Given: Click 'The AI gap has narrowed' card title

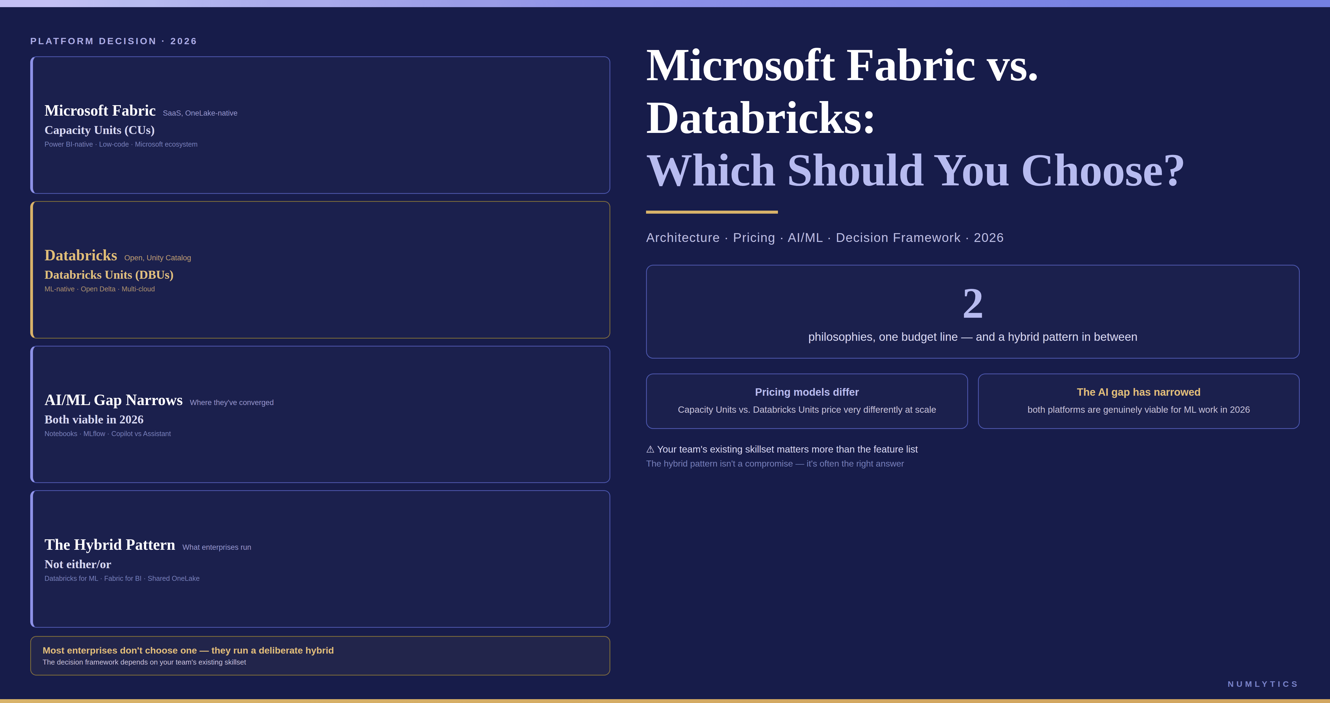Looking at the screenshot, I should pyautogui.click(x=1138, y=392).
